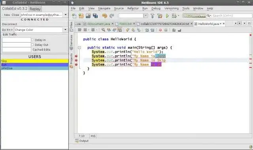The image size is (253, 150).
Task: Open the project configuration dropdown in toolbar
Action: 145,16
